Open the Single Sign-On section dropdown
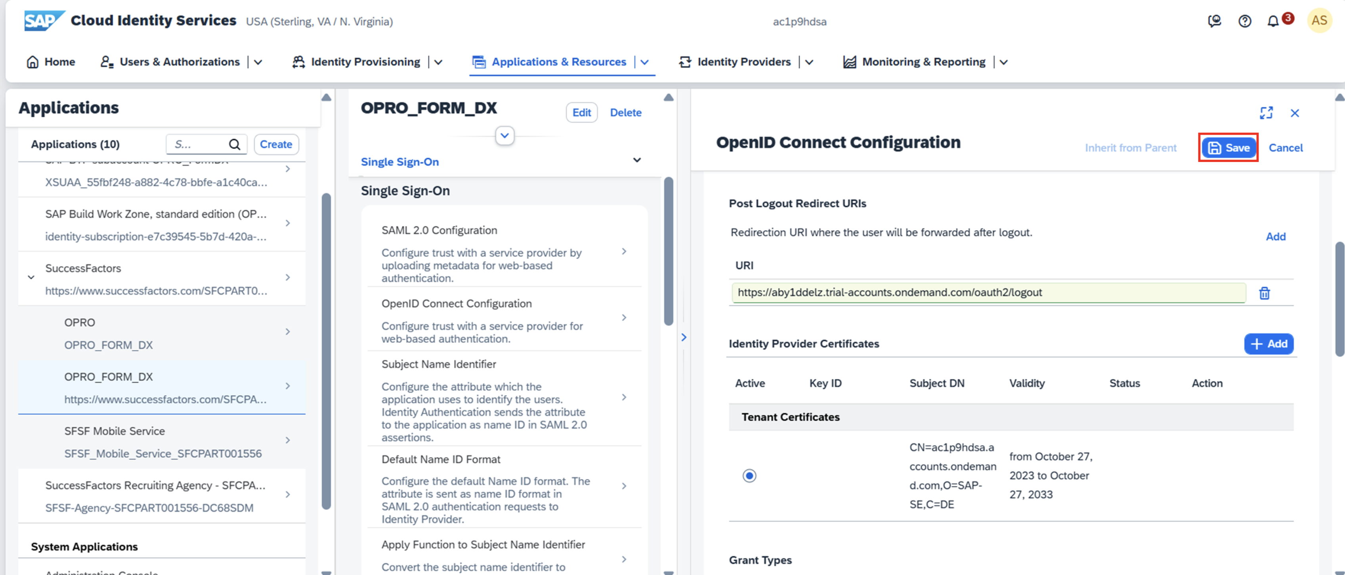The width and height of the screenshot is (1345, 575). point(636,160)
